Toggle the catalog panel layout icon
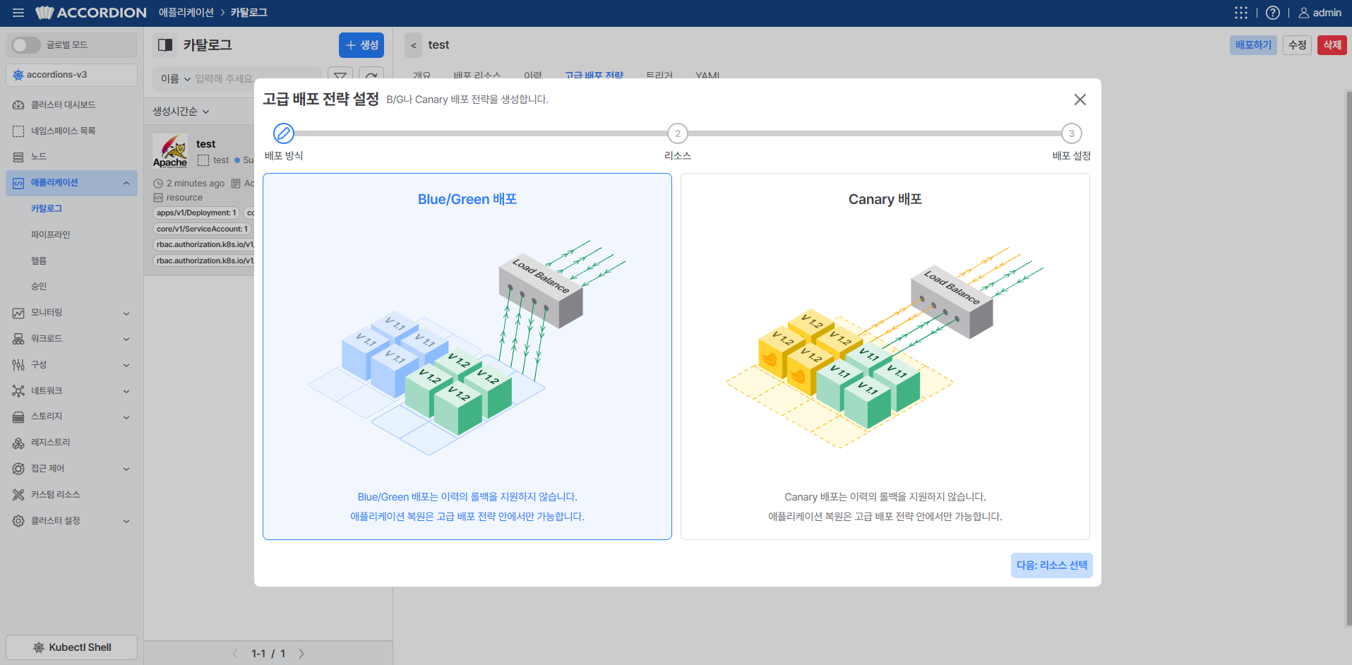 [x=165, y=45]
